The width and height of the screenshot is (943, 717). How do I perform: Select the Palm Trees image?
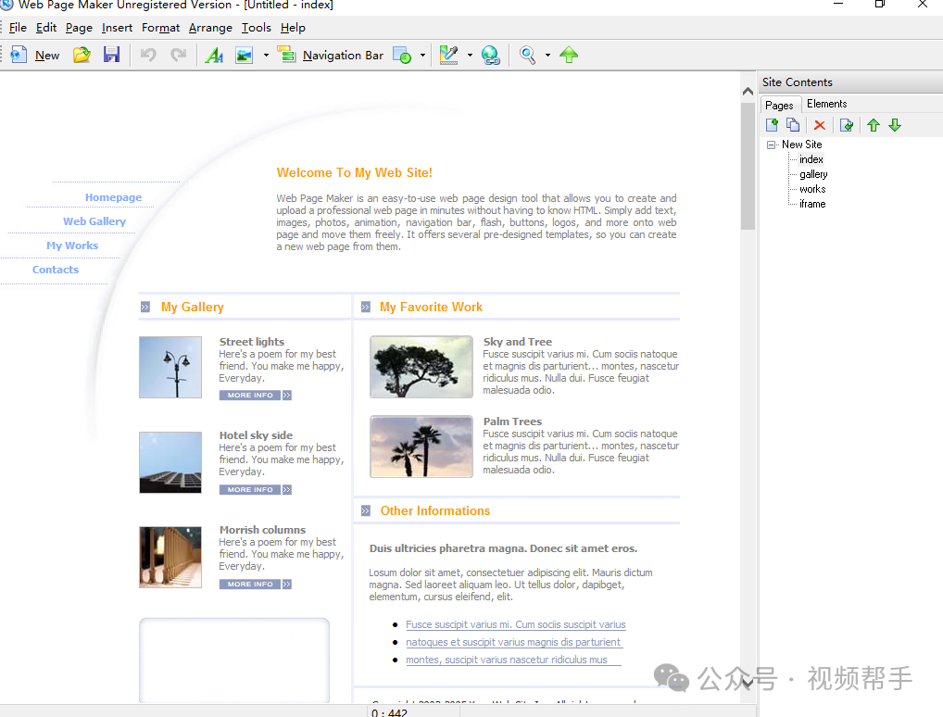tap(421, 447)
